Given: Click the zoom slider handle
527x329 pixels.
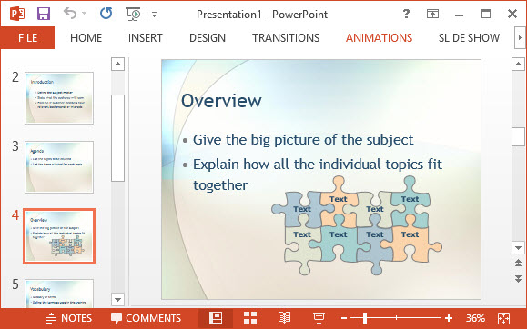Looking at the screenshot, I should click(365, 317).
